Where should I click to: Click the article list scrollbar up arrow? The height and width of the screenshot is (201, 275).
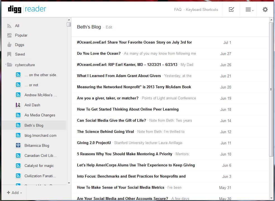(271, 20)
